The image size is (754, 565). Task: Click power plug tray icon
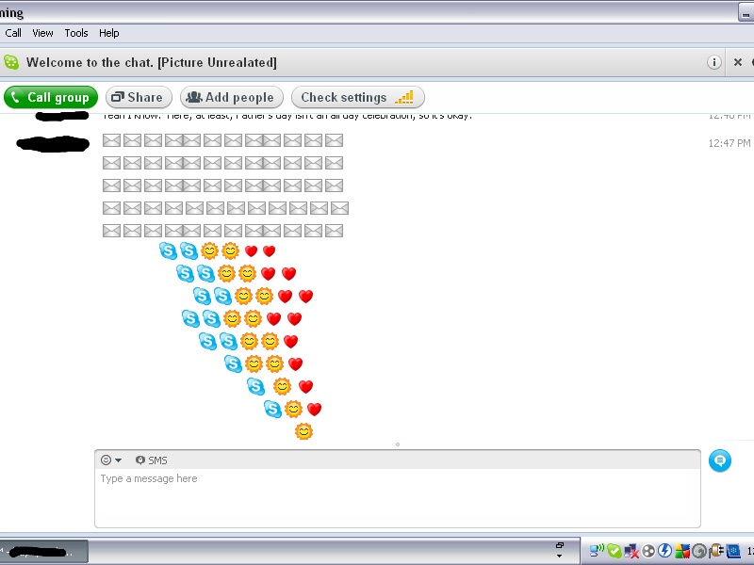tap(716, 550)
